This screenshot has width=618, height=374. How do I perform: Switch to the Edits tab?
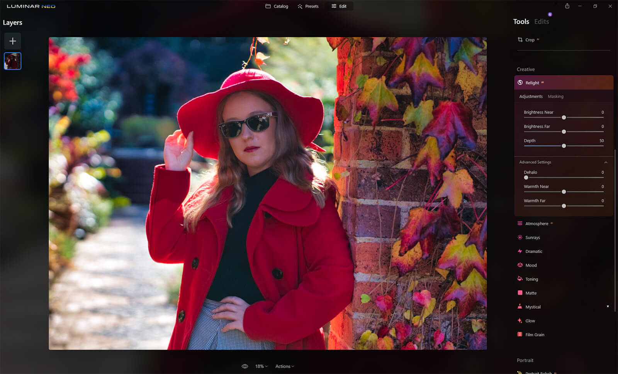[541, 22]
